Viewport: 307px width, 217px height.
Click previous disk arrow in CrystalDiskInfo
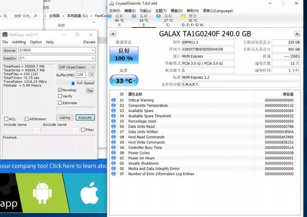pyautogui.click(x=113, y=34)
